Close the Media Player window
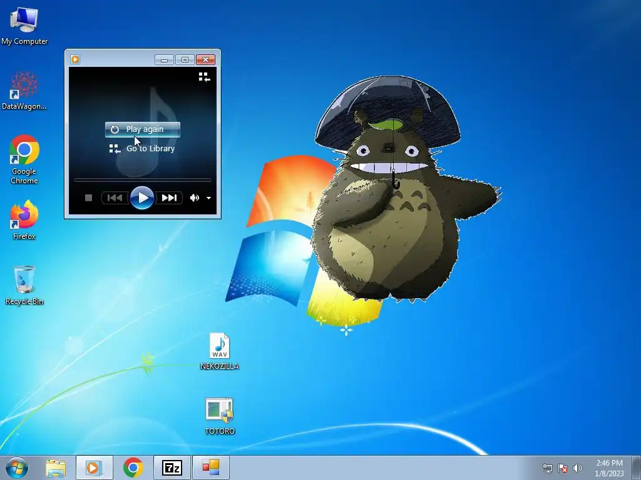 tap(205, 60)
